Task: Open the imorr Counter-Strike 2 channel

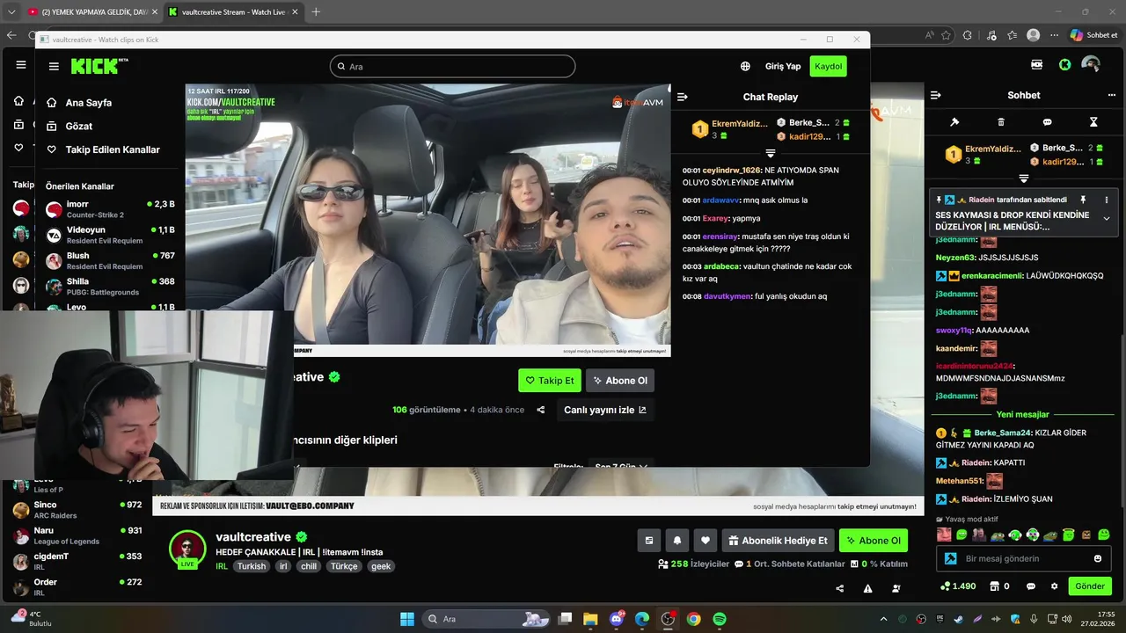Action: 110,209
